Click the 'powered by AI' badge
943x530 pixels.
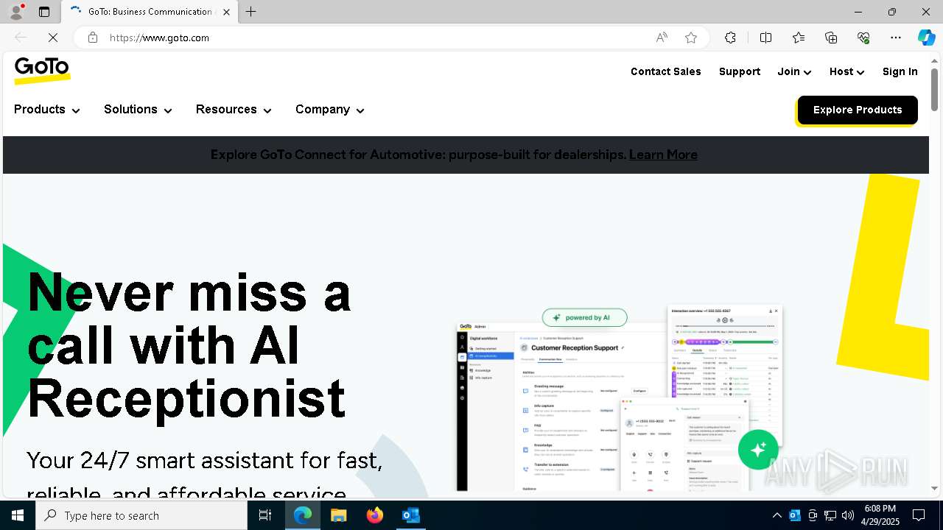(585, 317)
